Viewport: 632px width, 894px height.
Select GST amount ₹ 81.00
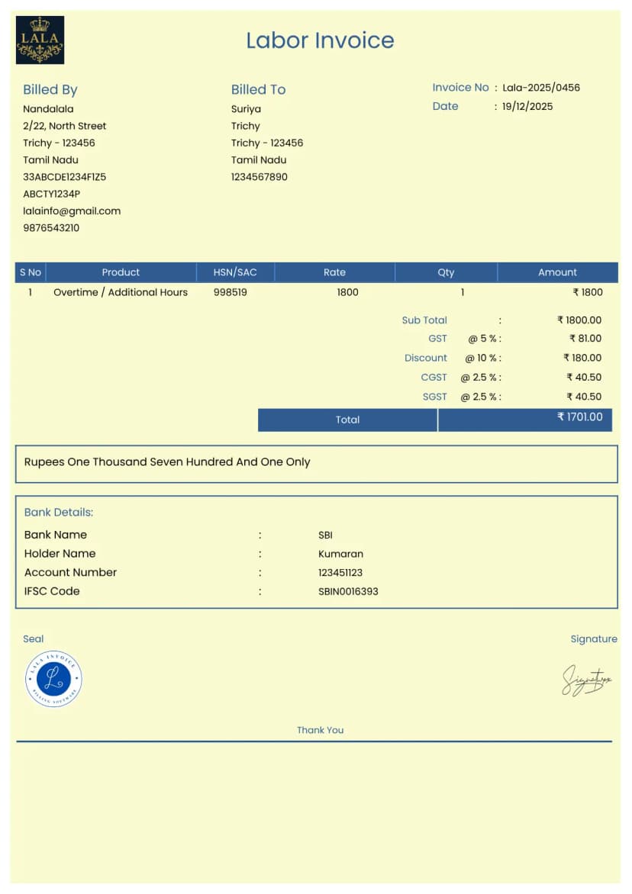(x=585, y=339)
